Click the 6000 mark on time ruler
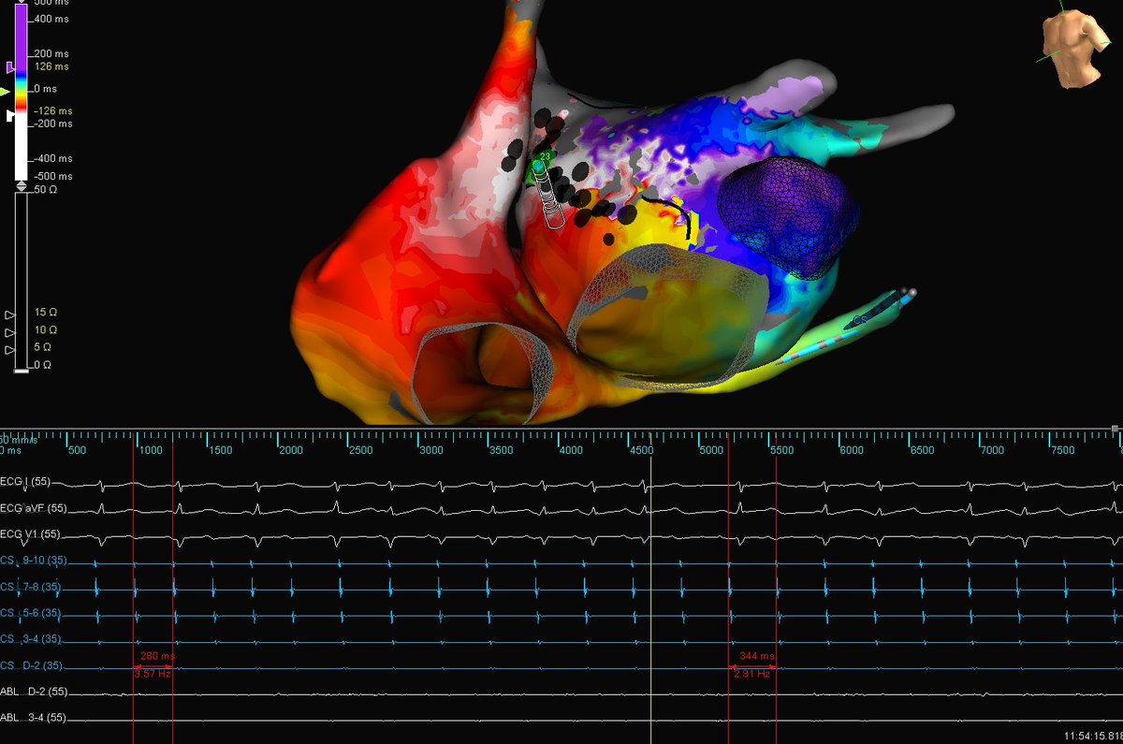1123x744 pixels. pyautogui.click(x=852, y=451)
